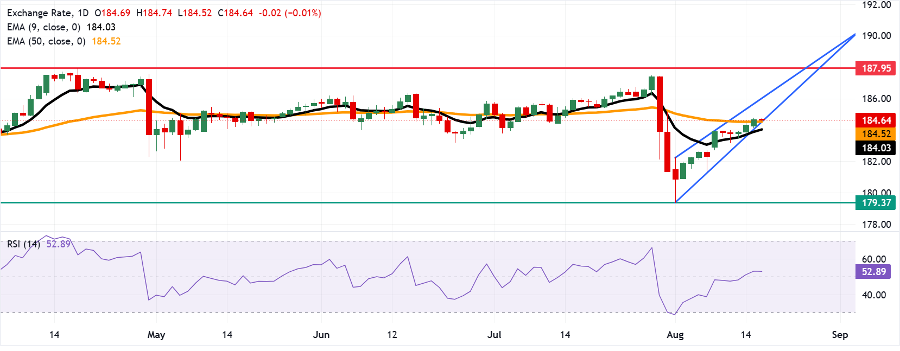Click the Jul label on the time axis

pyautogui.click(x=495, y=335)
